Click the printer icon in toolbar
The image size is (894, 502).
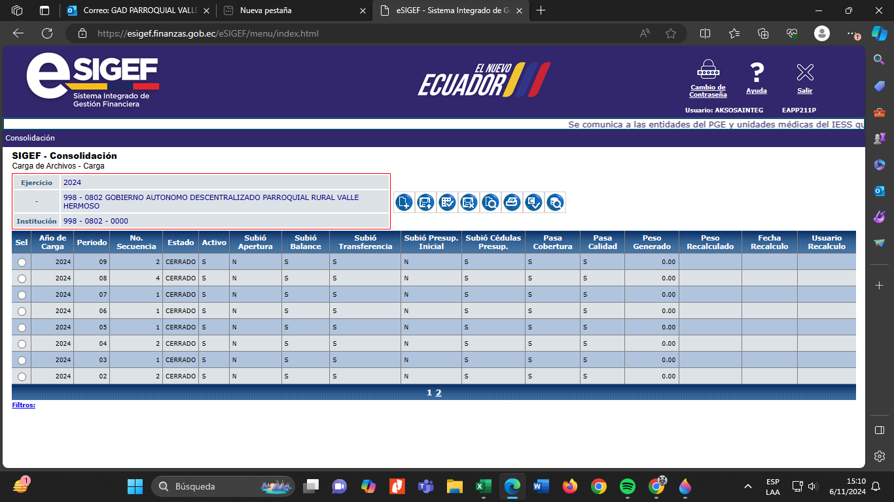point(512,203)
